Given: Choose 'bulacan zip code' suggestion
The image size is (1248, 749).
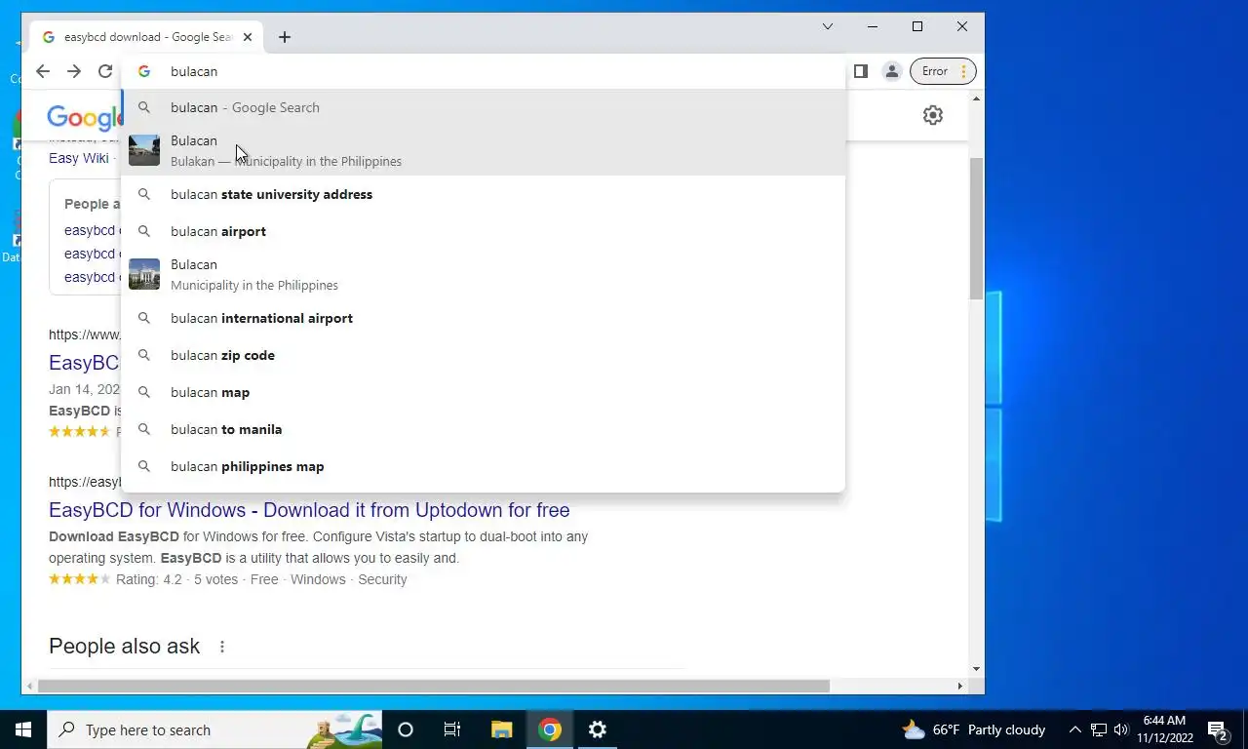Looking at the screenshot, I should (484, 355).
